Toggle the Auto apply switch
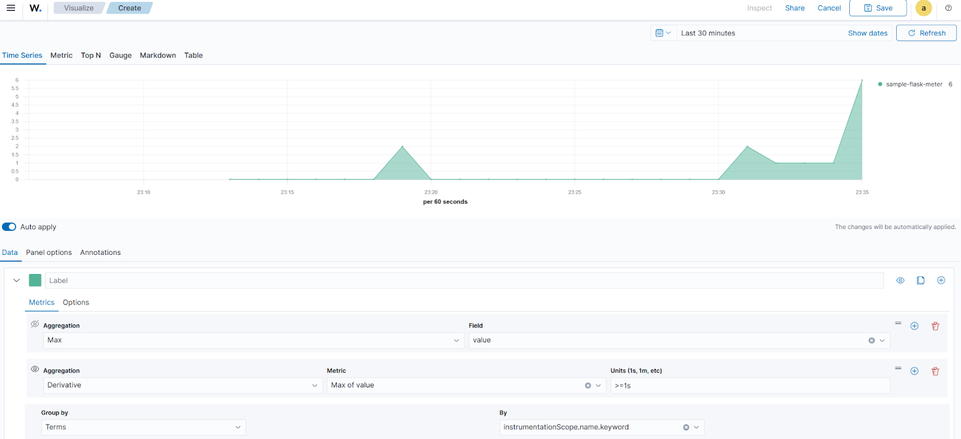Screen dimensions: 961x439 pyautogui.click(x=9, y=227)
